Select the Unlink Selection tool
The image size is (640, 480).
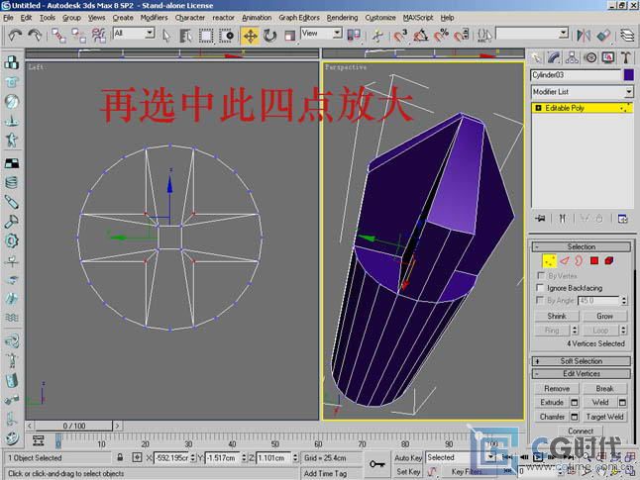pyautogui.click(x=78, y=36)
